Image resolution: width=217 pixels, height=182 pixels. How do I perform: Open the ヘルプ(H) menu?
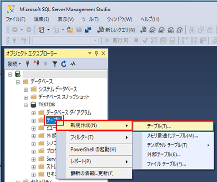[x=150, y=19]
